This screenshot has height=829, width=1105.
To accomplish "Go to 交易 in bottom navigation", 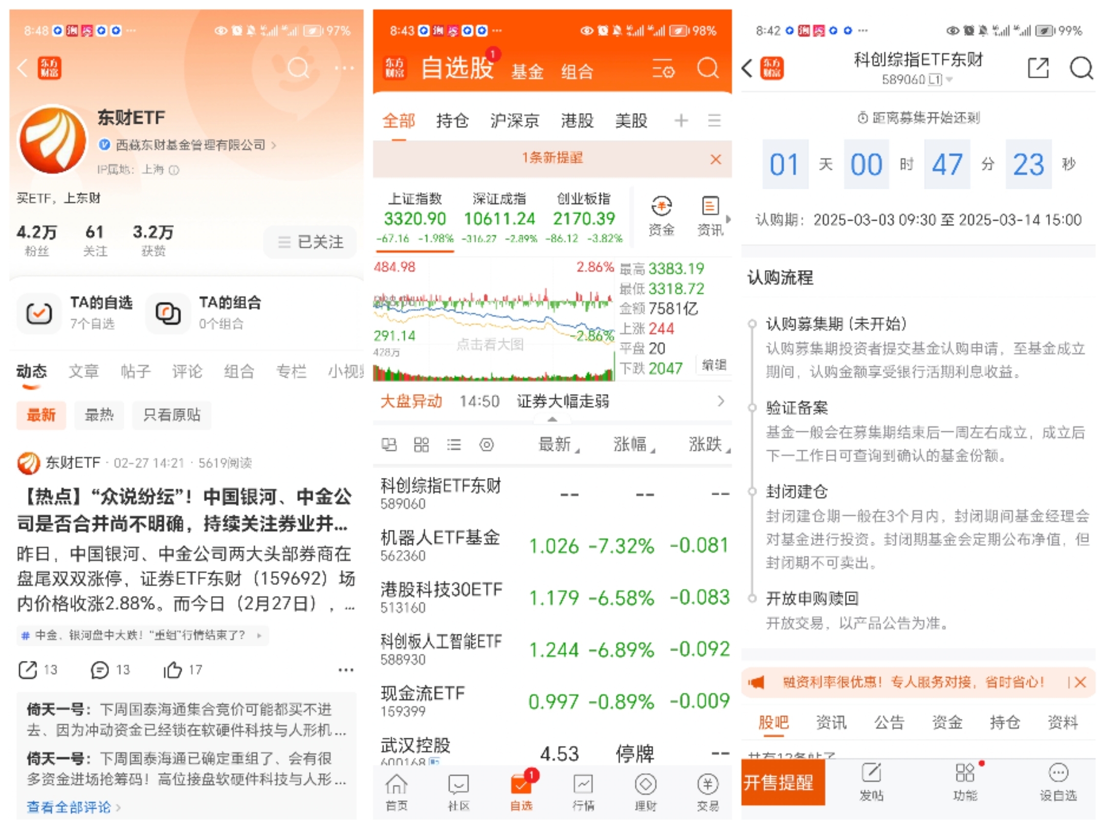I will click(x=708, y=792).
